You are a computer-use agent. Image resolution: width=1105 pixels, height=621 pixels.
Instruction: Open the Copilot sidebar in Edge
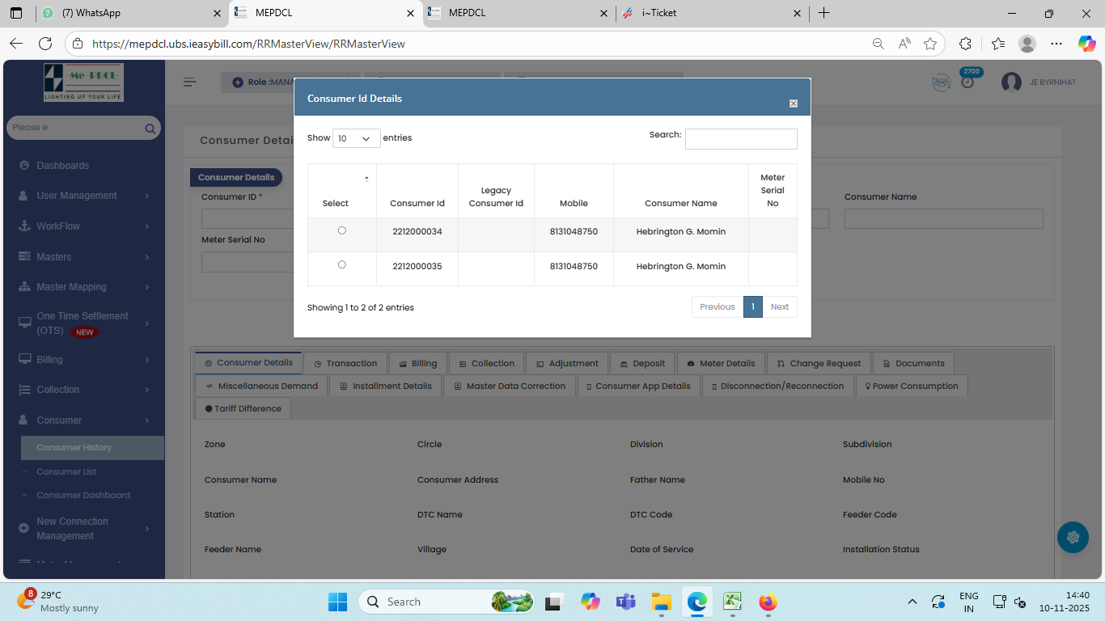click(1086, 44)
